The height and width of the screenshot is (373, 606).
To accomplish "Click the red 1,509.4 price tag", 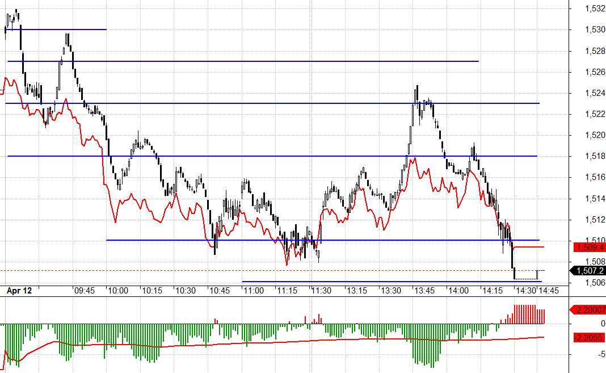I will [590, 248].
